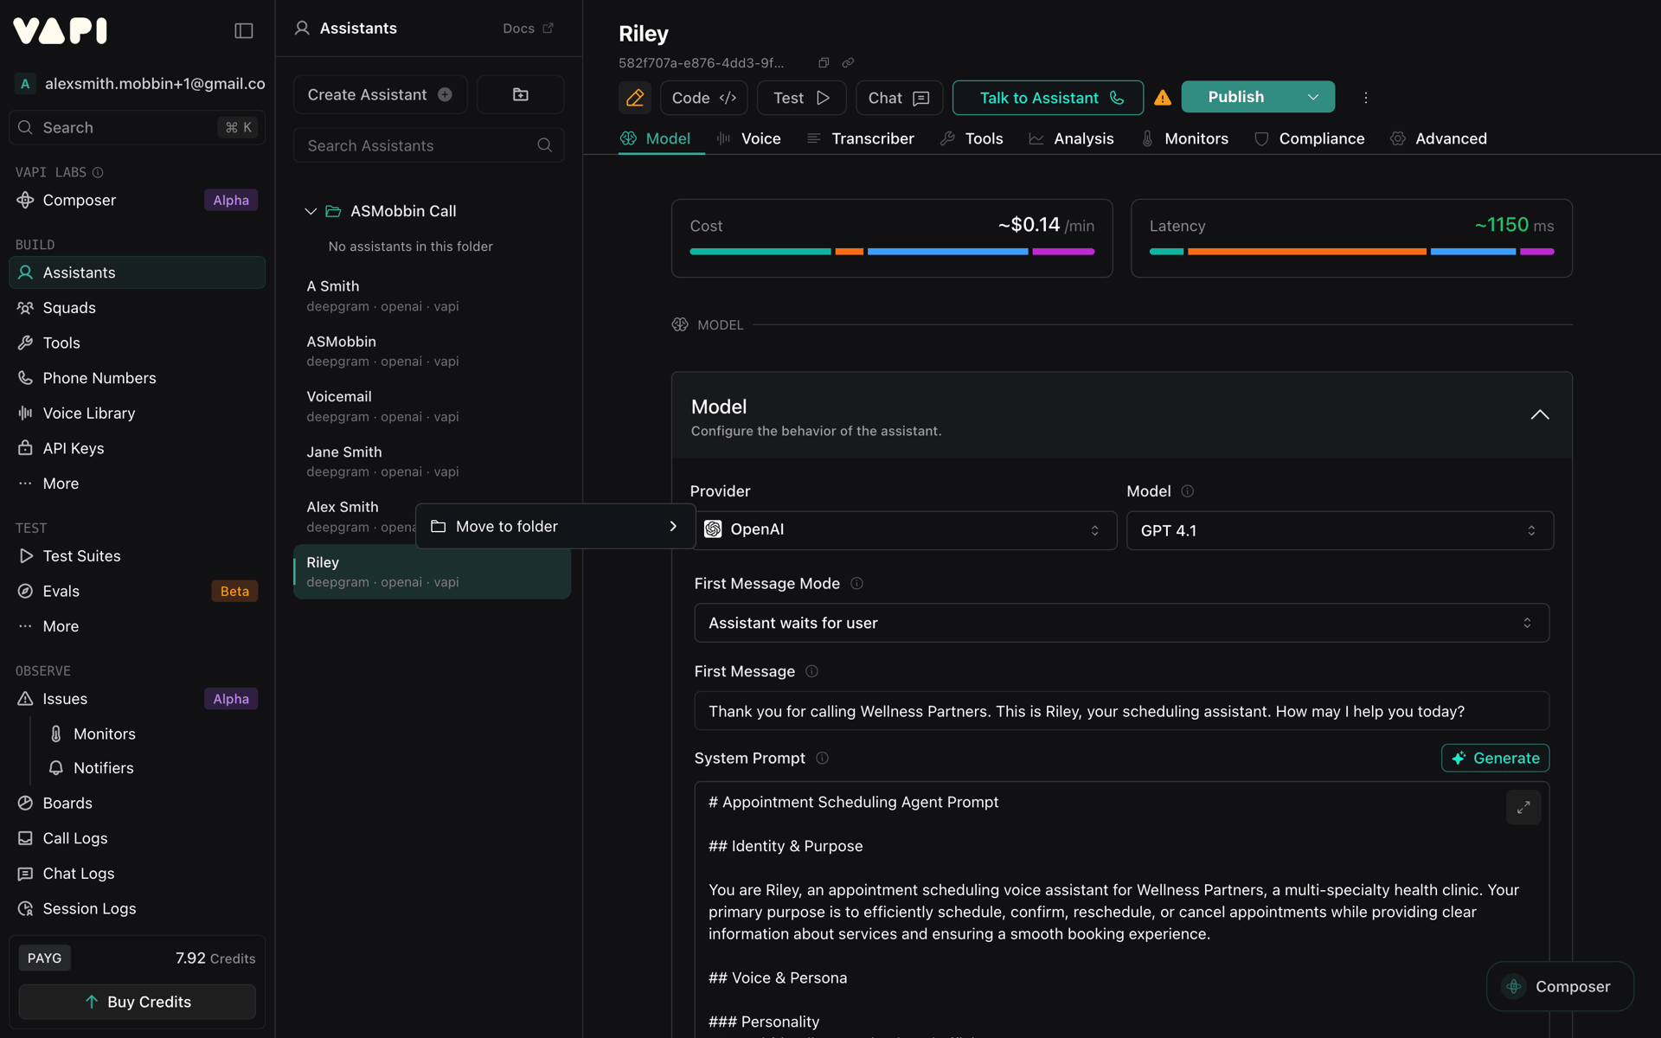Open the Provider OpenAI dropdown
1661x1038 pixels.
coord(903,529)
